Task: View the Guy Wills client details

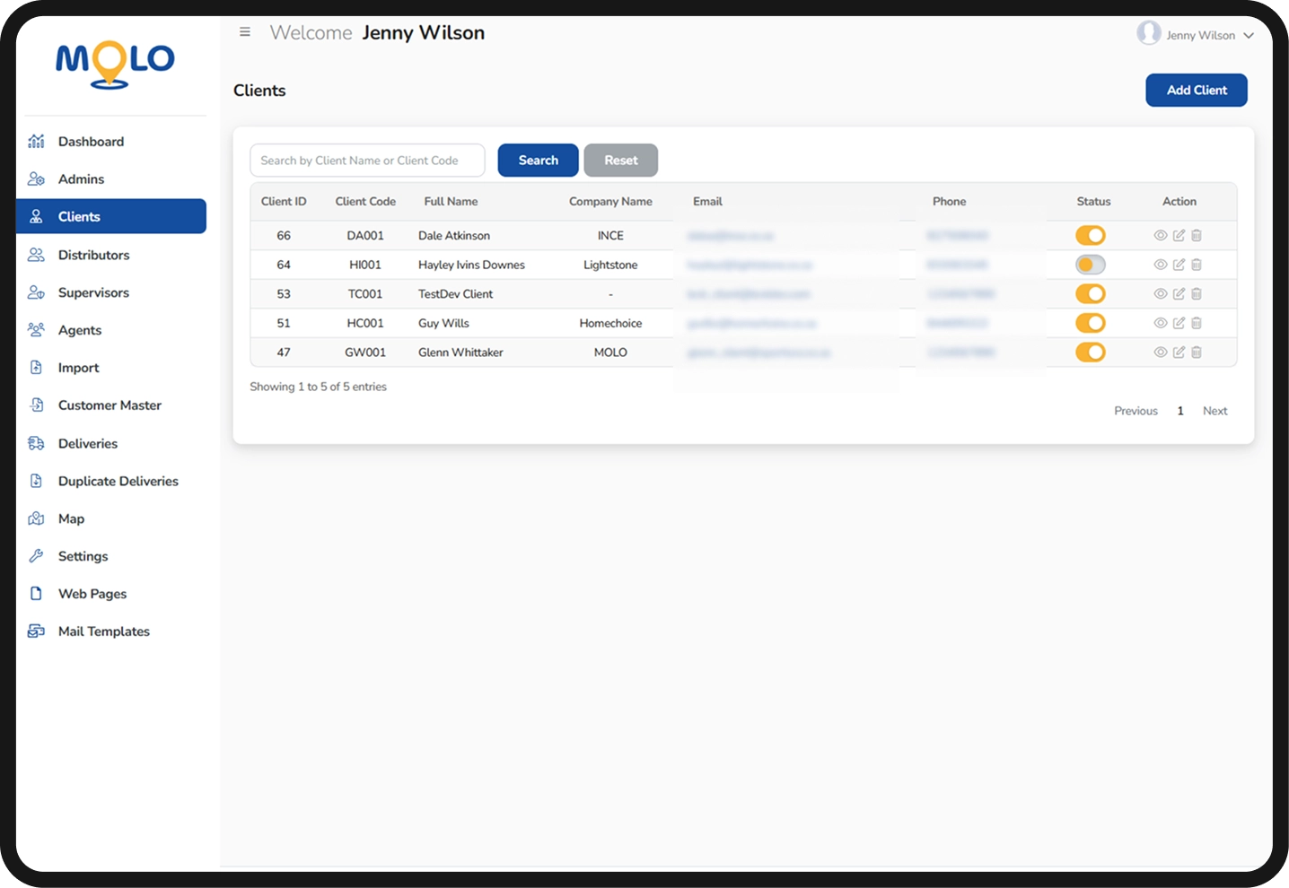Action: (1160, 323)
